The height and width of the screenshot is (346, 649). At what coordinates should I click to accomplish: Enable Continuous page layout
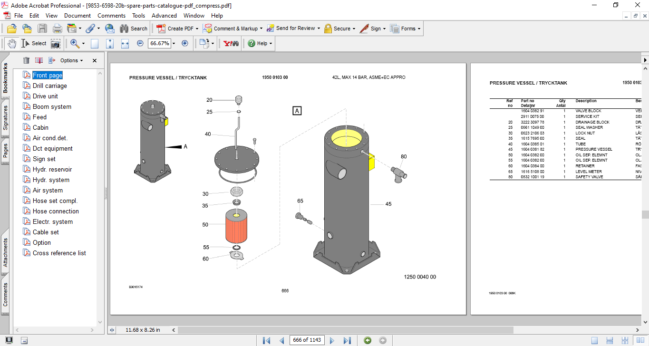coord(609,340)
